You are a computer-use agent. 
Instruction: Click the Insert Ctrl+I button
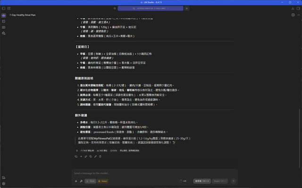(220, 181)
